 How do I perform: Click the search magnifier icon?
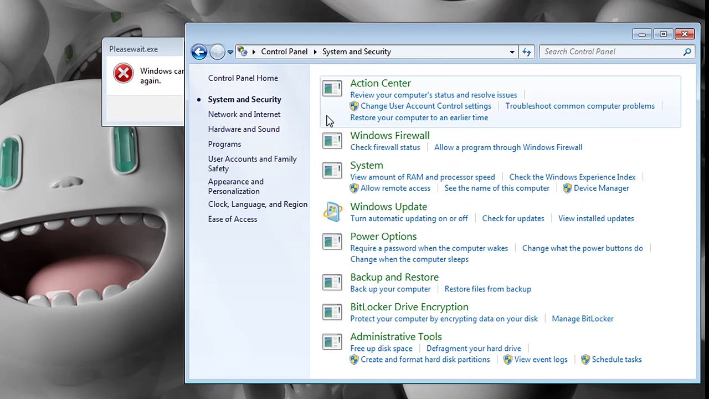click(x=687, y=52)
